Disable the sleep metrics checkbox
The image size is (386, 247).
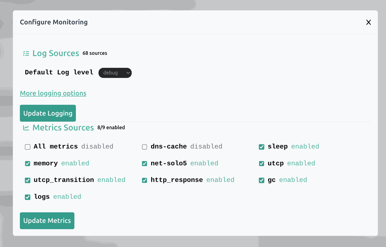coord(262,147)
